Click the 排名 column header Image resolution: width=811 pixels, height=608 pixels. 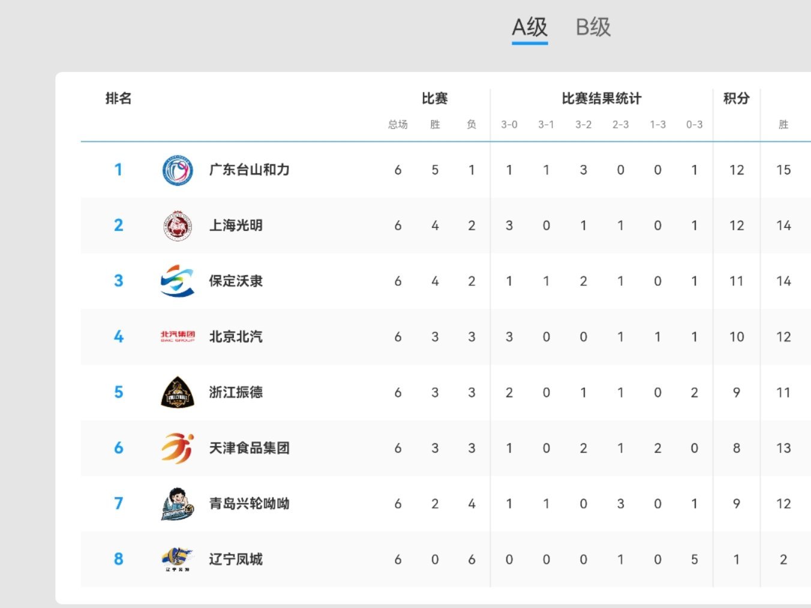[x=118, y=99]
